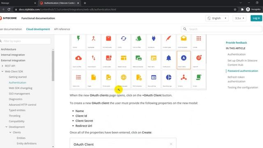Open the 3.3.x version dropdown
263x148 pixels.
pyautogui.click(x=239, y=18)
